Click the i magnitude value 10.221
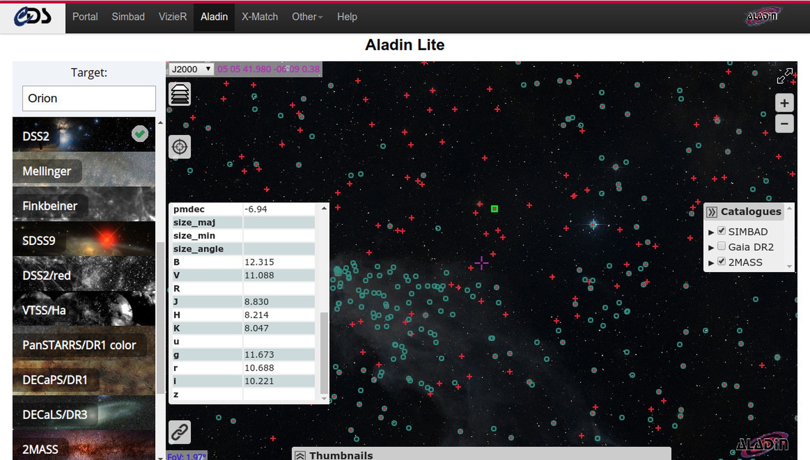 pyautogui.click(x=259, y=381)
